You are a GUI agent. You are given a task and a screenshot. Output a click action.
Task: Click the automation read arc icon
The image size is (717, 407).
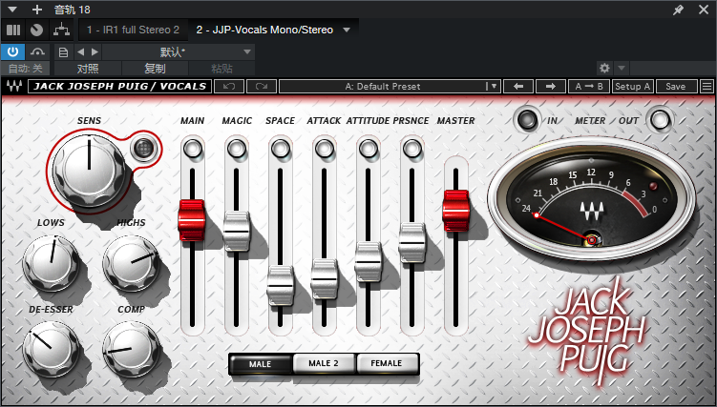pos(37,51)
